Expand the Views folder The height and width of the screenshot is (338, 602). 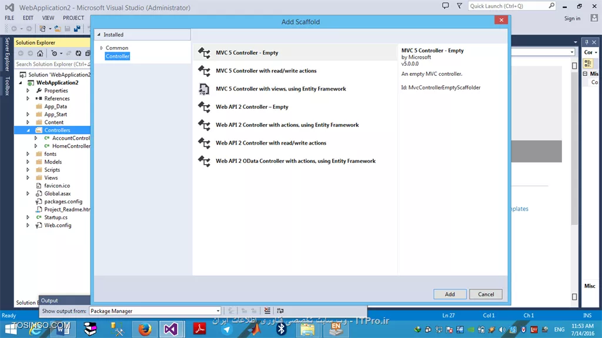point(28,178)
